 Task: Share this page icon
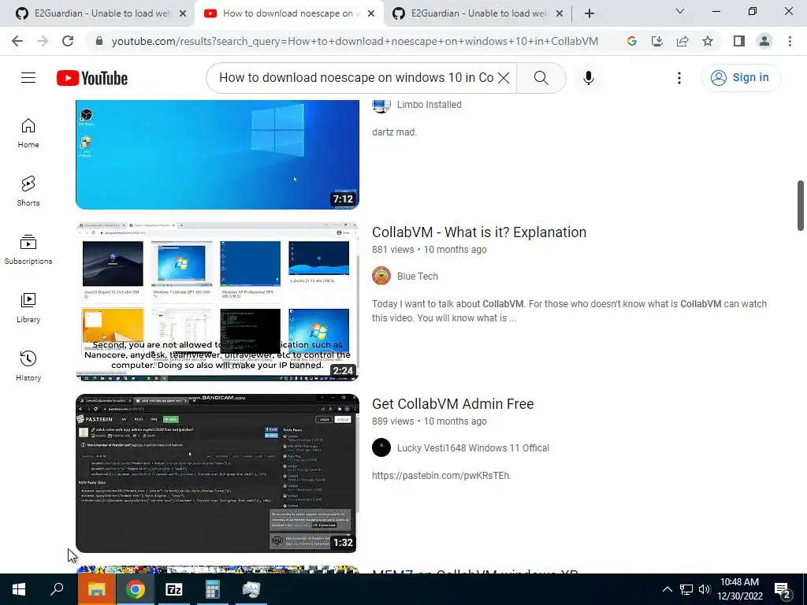(x=682, y=41)
